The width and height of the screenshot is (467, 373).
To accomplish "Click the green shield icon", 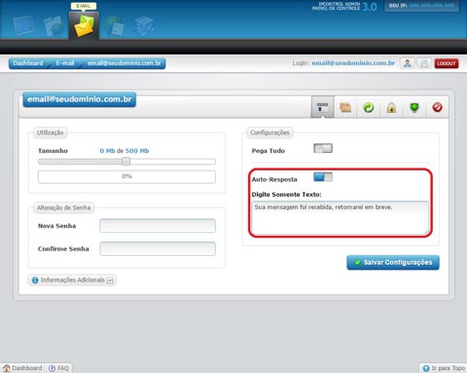I will pos(414,107).
